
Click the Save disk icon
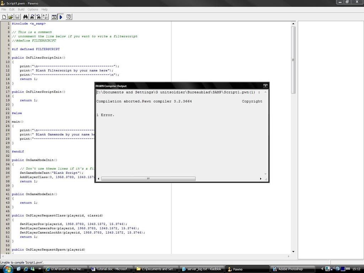pos(17,17)
